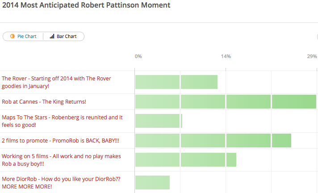The width and height of the screenshot is (318, 193).
Task: Switch to the Pie Chart view
Action: [x=23, y=36]
